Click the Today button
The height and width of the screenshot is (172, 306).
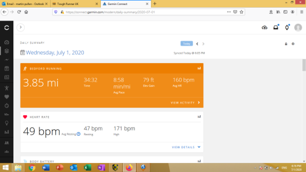click(186, 43)
